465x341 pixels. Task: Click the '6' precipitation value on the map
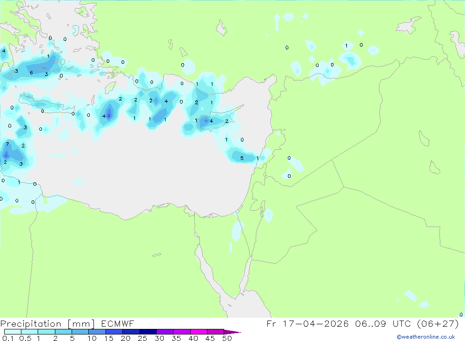click(32, 73)
